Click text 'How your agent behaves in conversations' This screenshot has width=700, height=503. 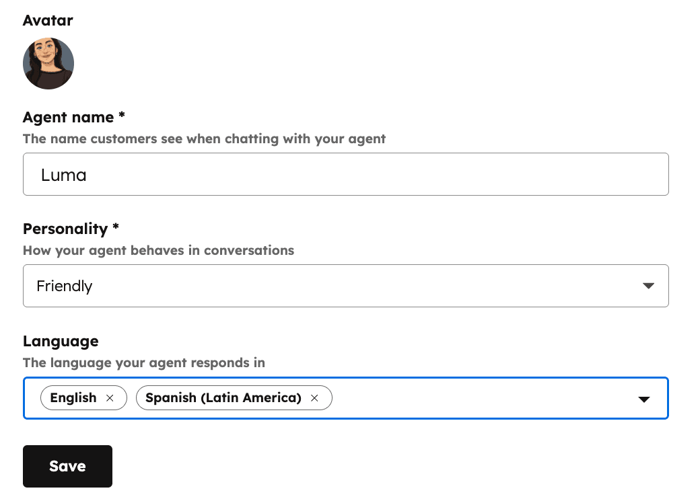158,251
